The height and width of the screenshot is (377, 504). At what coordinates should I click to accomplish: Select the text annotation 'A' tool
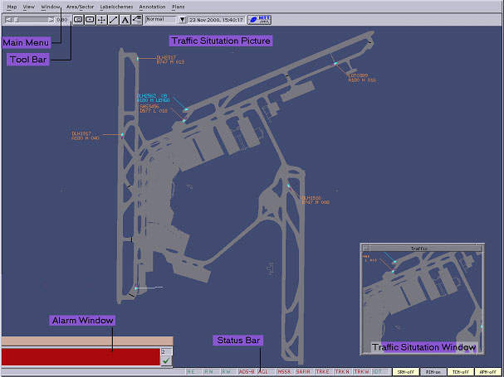coord(125,18)
